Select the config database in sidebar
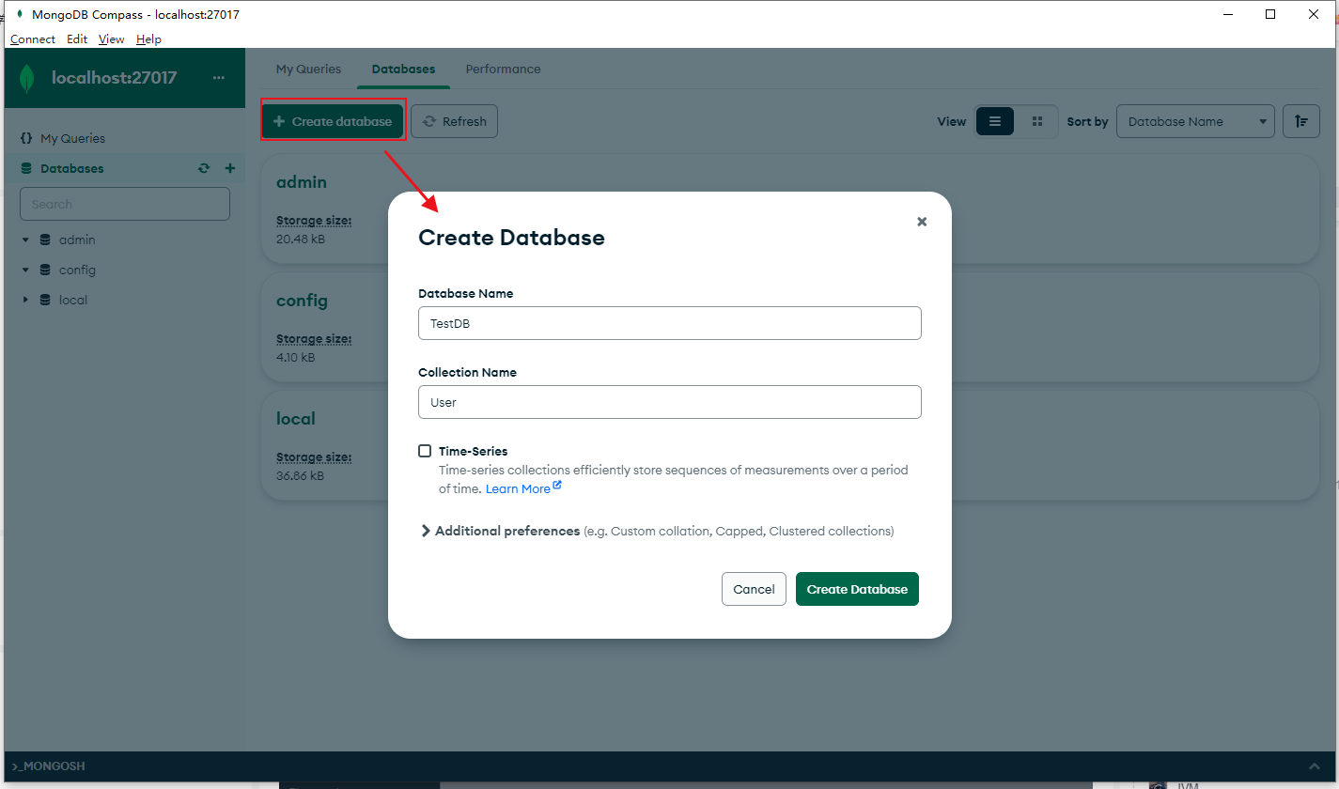Image resolution: width=1339 pixels, height=789 pixels. [77, 270]
